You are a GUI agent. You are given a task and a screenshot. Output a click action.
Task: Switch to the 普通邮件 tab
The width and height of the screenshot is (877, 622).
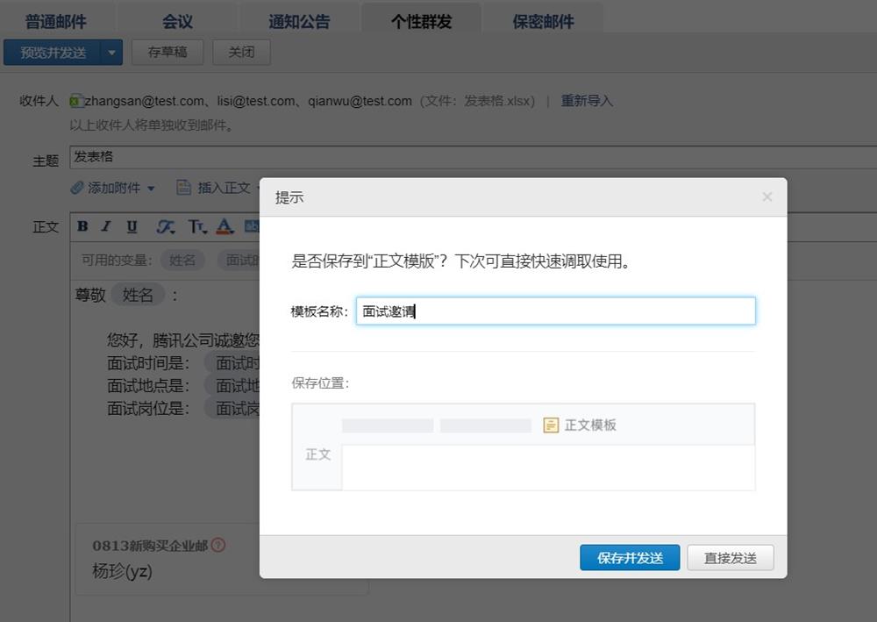(56, 22)
